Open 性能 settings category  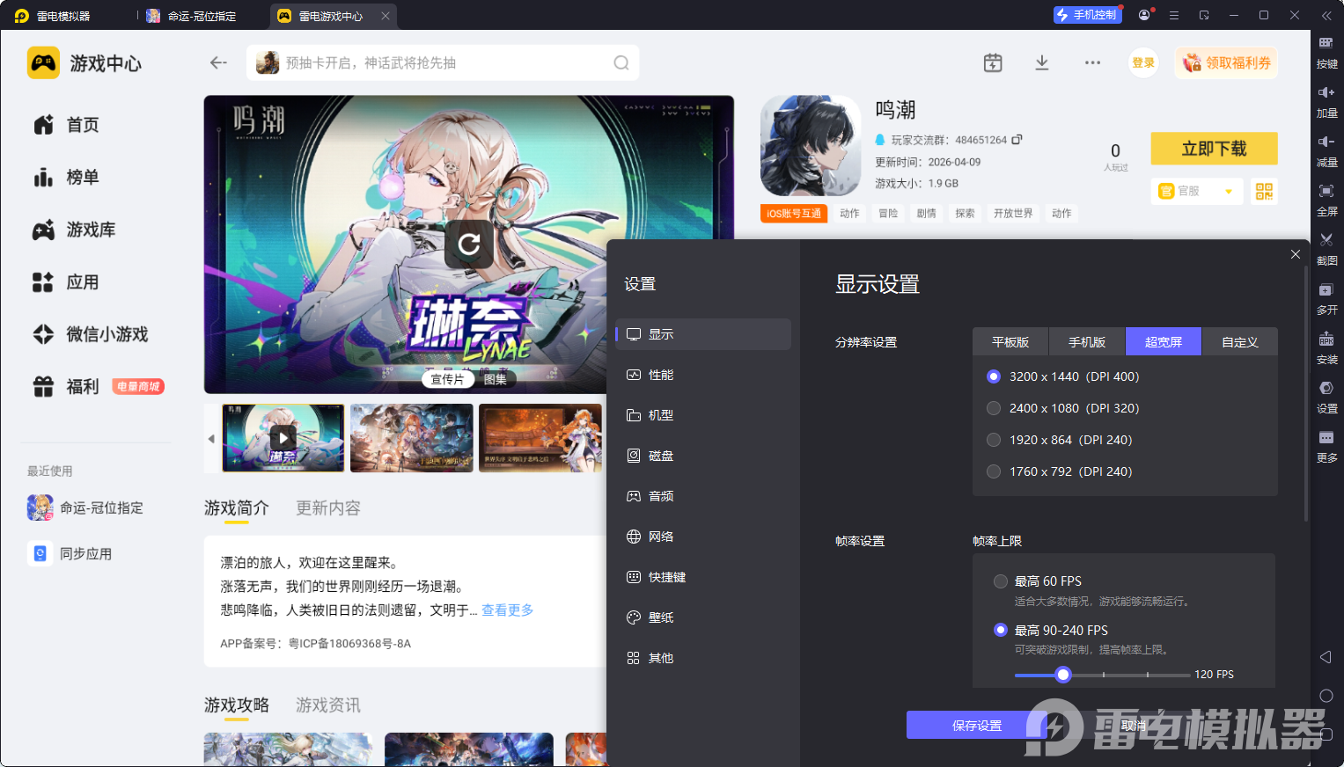click(703, 375)
